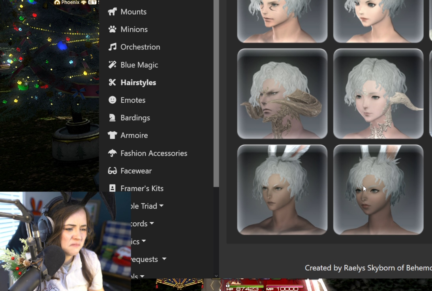
Task: Select the top-row female hairstyle thumbnail
Action: click(x=378, y=21)
